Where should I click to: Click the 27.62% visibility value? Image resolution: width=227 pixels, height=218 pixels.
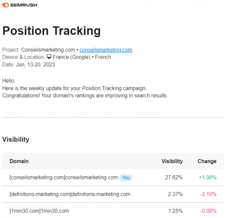point(174,178)
